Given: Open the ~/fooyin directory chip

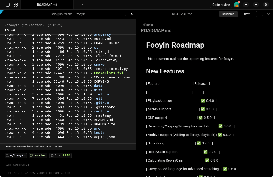Looking at the screenshot, I should (16, 155).
